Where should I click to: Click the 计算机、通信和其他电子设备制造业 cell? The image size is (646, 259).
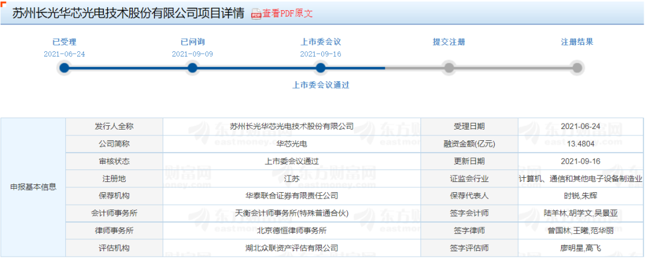coord(581,179)
